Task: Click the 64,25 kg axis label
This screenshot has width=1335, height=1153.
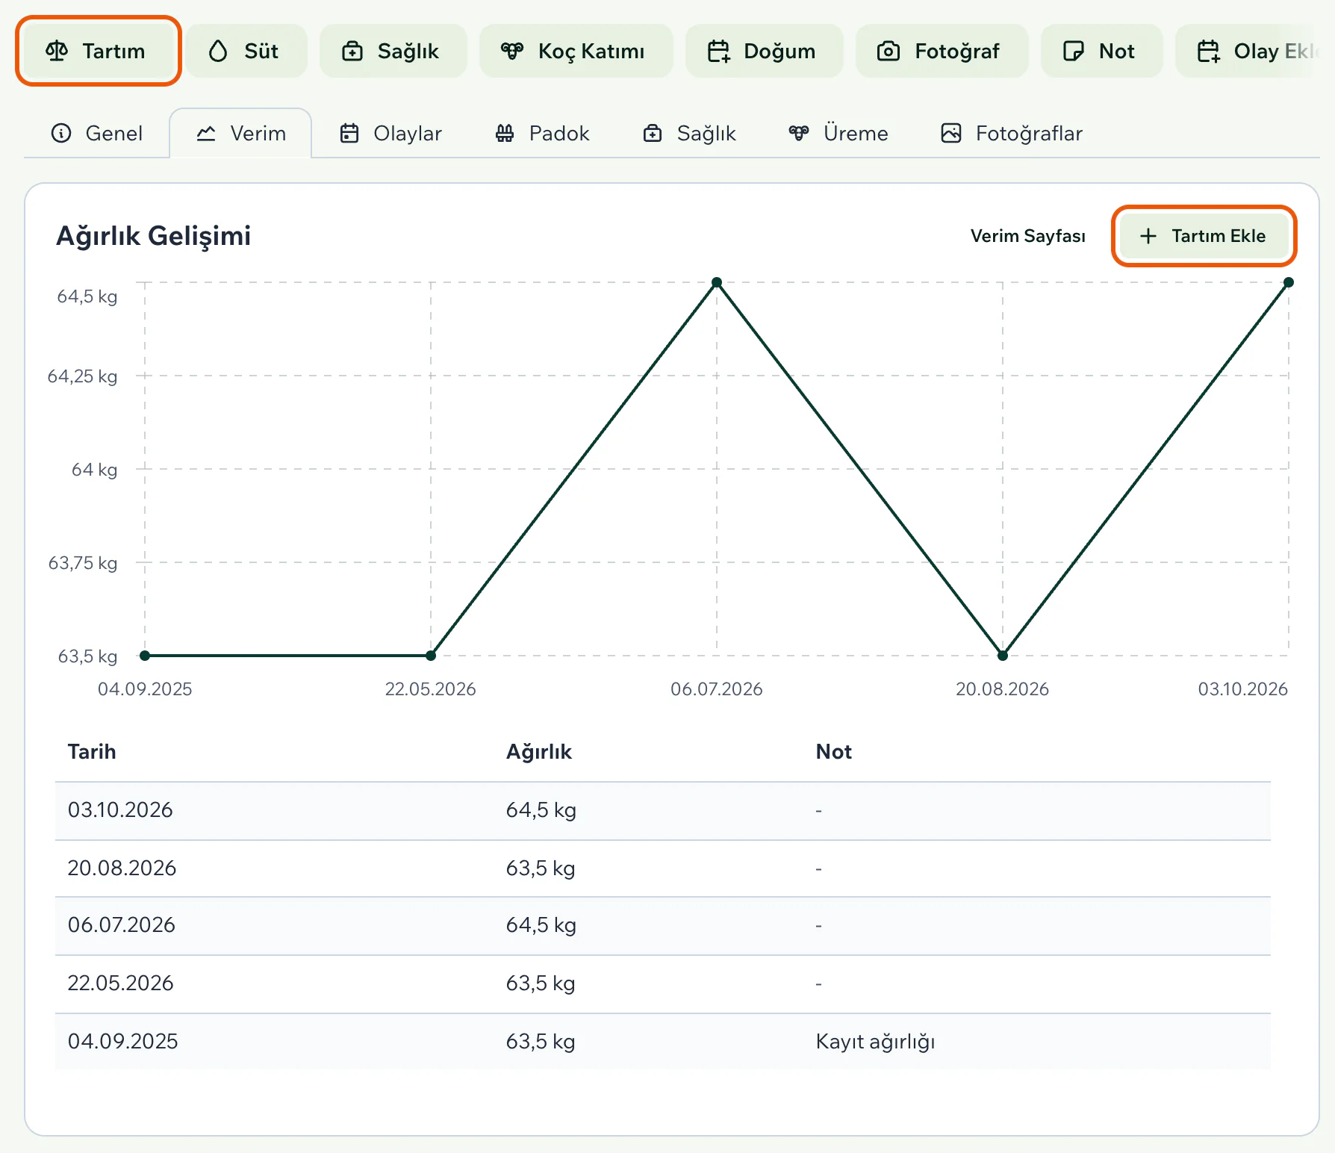Action: (82, 376)
